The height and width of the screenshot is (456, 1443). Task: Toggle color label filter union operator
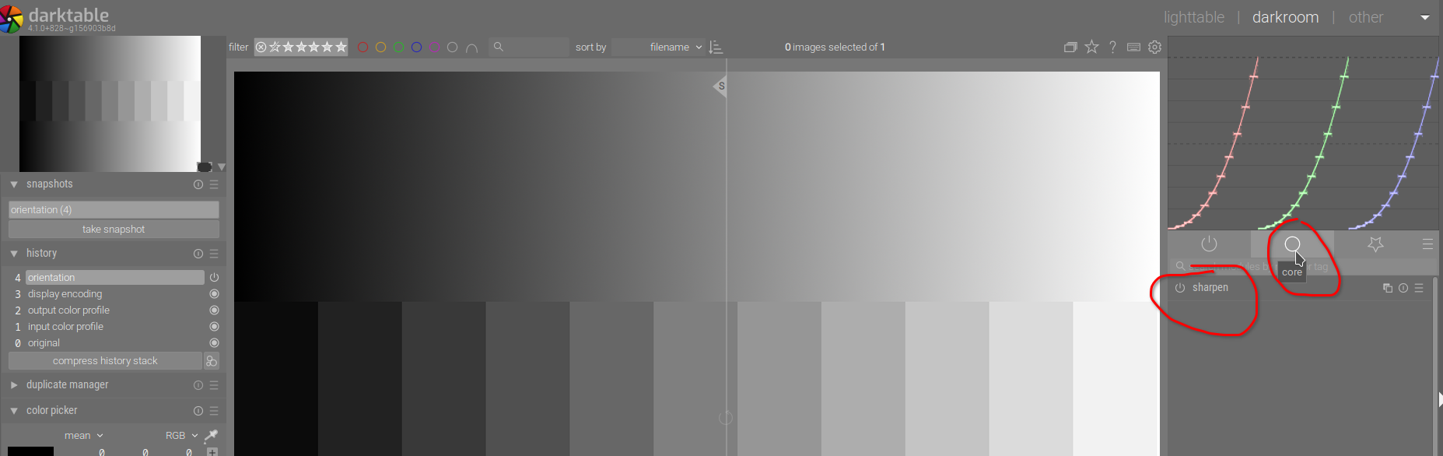(471, 48)
